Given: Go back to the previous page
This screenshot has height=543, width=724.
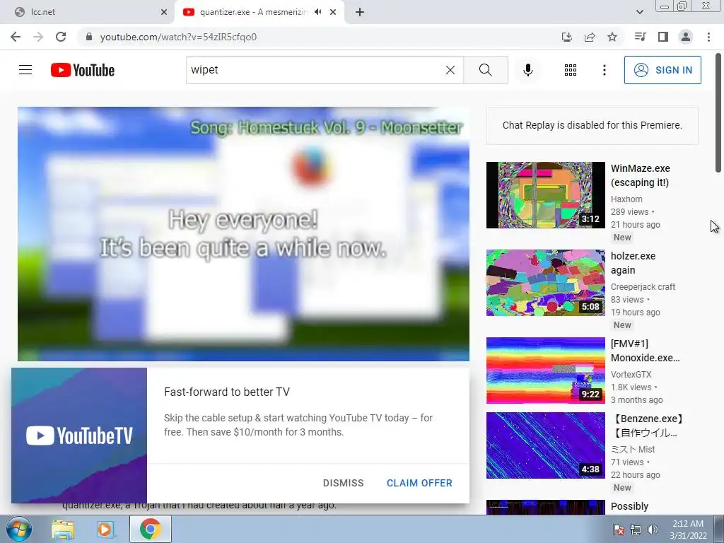Looking at the screenshot, I should pyautogui.click(x=16, y=37).
